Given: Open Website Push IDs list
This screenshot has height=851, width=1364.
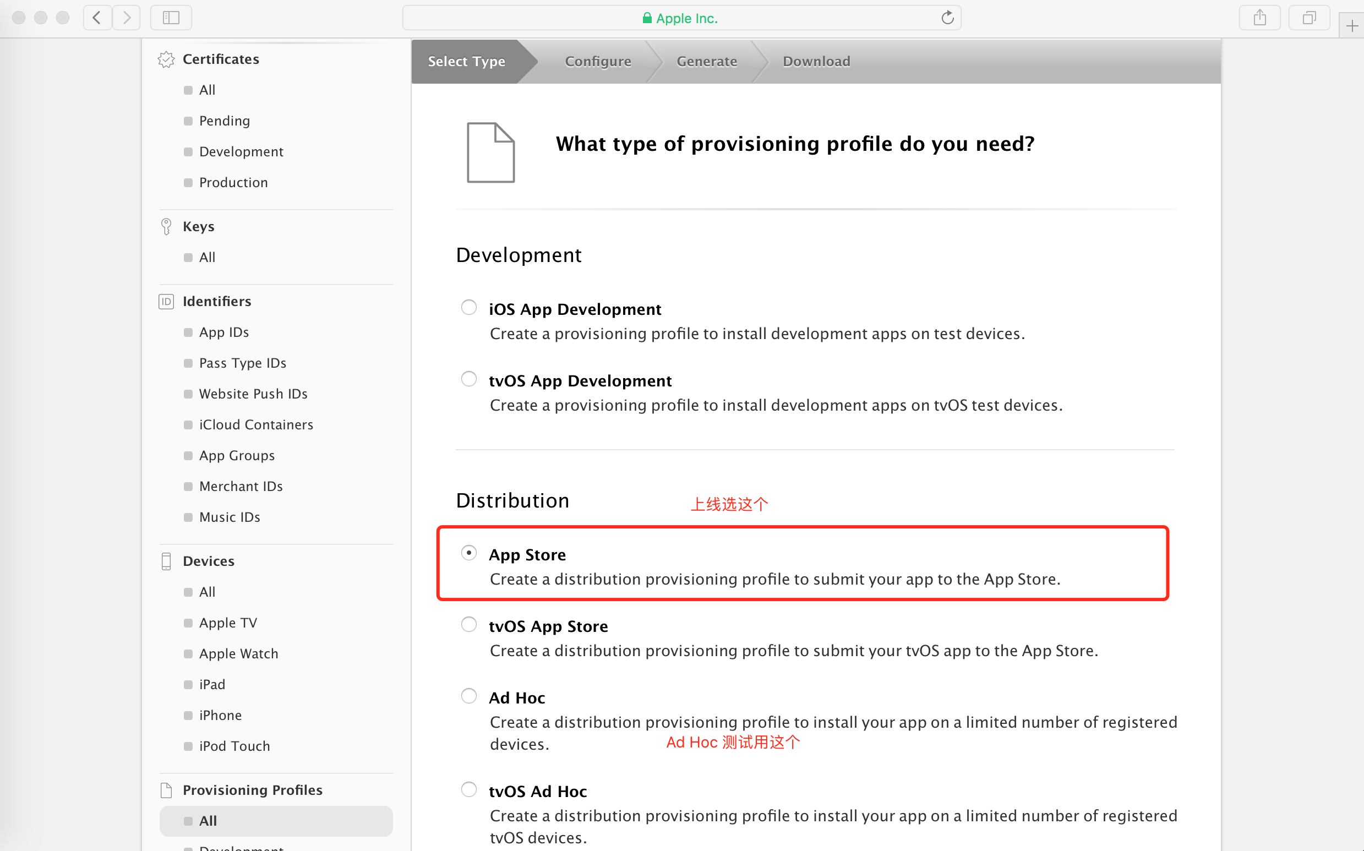Looking at the screenshot, I should click(253, 394).
